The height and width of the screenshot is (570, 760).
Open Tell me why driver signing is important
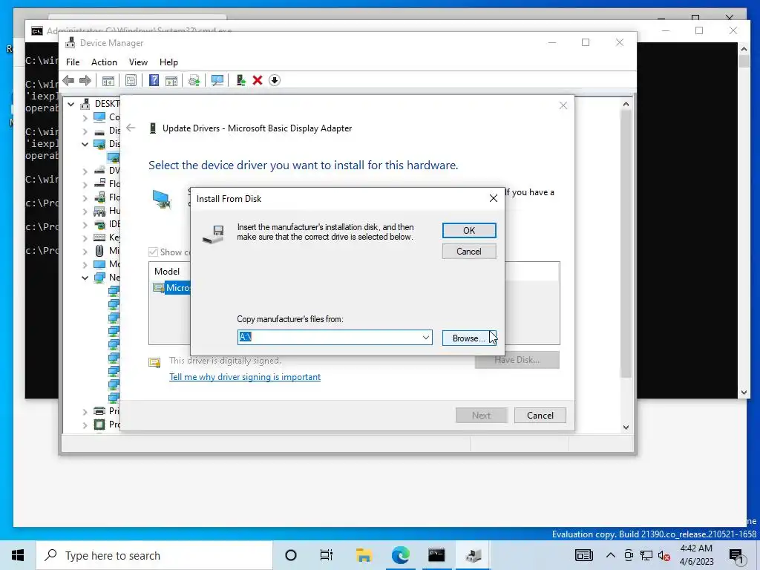click(245, 377)
